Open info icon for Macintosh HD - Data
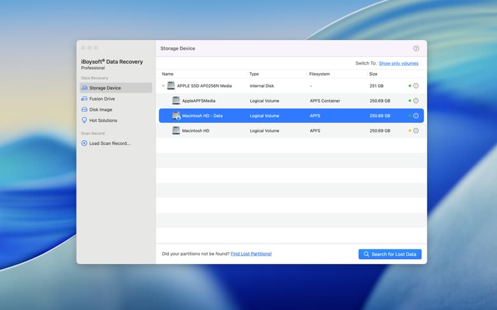Image resolution: width=497 pixels, height=310 pixels. click(x=416, y=116)
